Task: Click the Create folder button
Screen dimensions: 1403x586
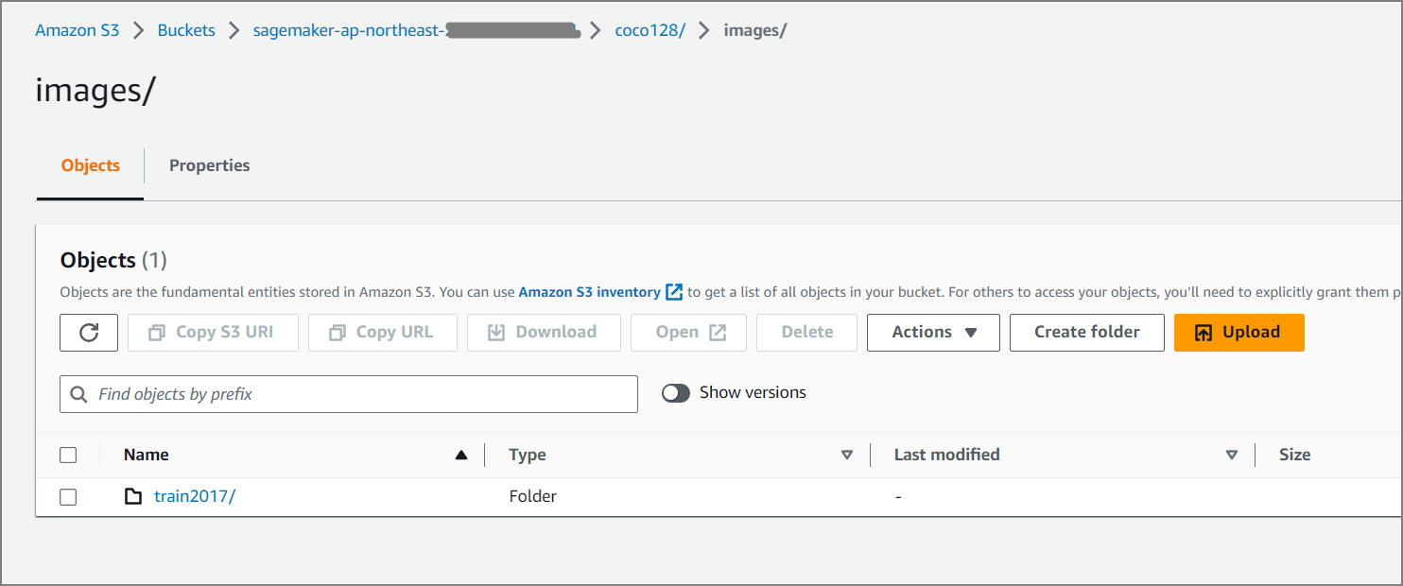Action: click(1087, 333)
